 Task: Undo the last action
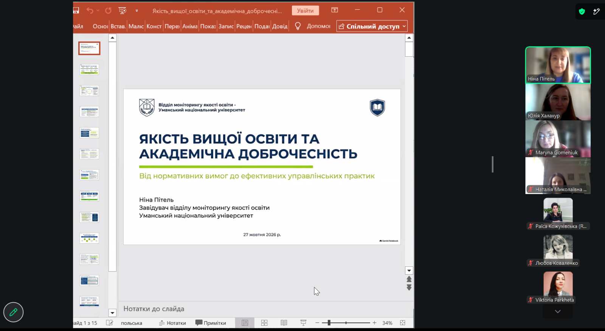coord(90,11)
